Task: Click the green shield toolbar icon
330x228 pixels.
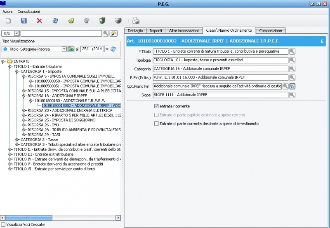Action: (x=102, y=21)
